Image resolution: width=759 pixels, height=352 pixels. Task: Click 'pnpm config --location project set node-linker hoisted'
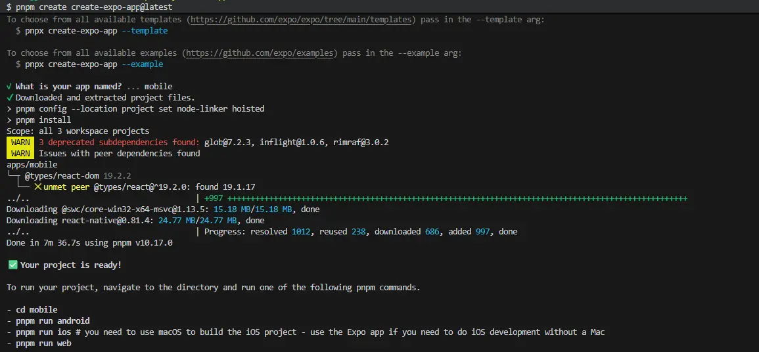[140, 109]
